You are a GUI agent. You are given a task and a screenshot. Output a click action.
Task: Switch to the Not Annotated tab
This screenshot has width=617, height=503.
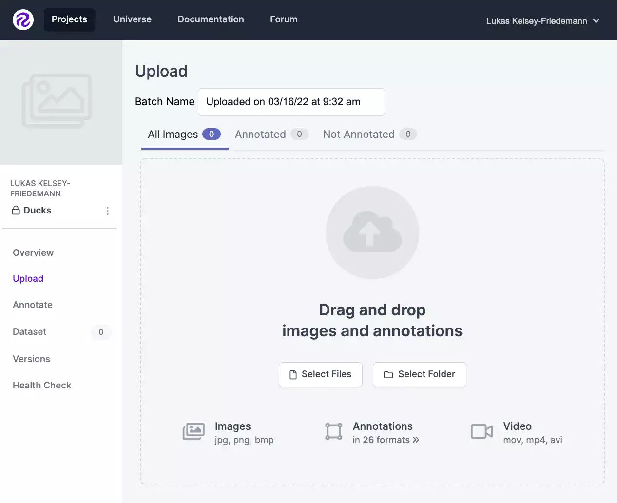coord(370,135)
